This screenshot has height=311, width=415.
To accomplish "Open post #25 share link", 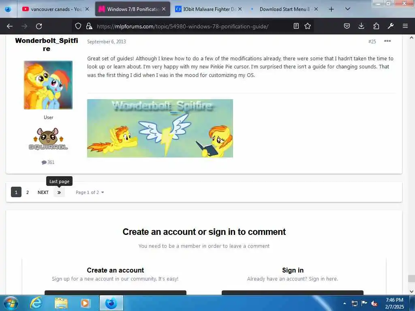I will click(372, 42).
